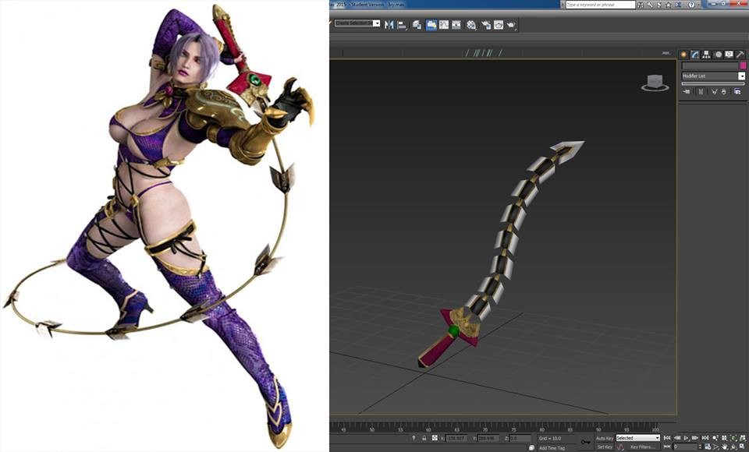749x452 pixels.
Task: Click the X coordinate field
Action: point(456,438)
